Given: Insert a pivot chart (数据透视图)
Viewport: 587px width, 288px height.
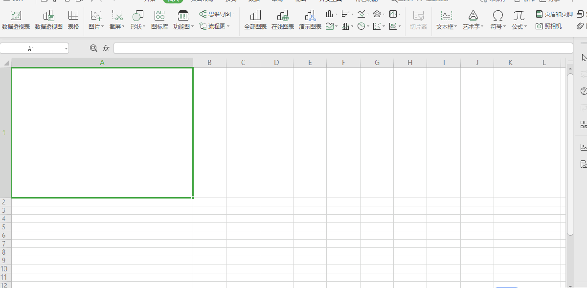Looking at the screenshot, I should pos(48,21).
